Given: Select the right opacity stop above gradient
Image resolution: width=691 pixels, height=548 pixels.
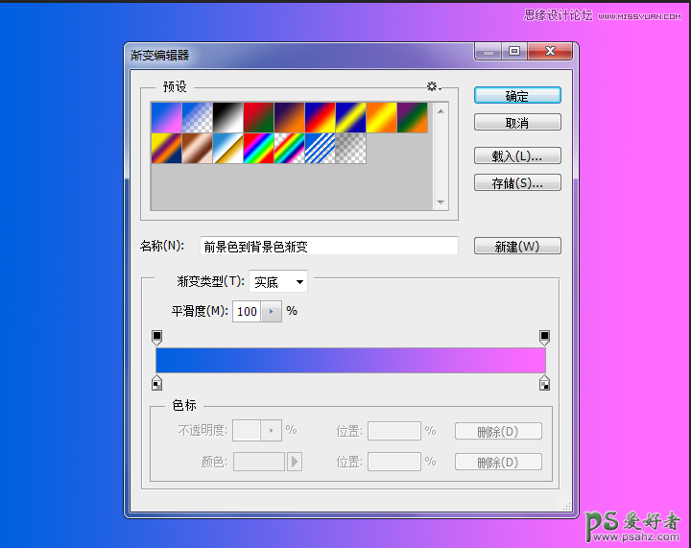Looking at the screenshot, I should pos(544,337).
